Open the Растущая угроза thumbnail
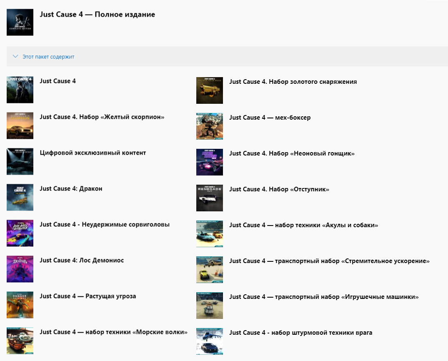The image size is (448, 361). (x=20, y=305)
